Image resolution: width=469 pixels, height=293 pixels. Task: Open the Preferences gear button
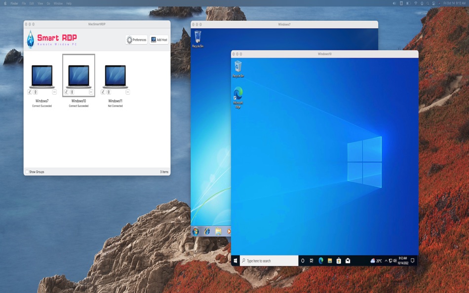pyautogui.click(x=136, y=40)
